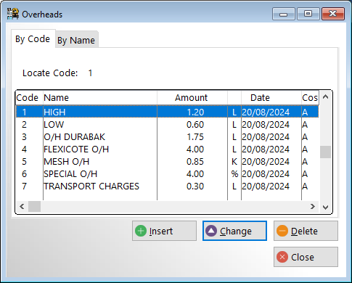The width and height of the screenshot is (352, 283).
Task: Click the horizontal scroll left arrow
Action: click(x=22, y=206)
